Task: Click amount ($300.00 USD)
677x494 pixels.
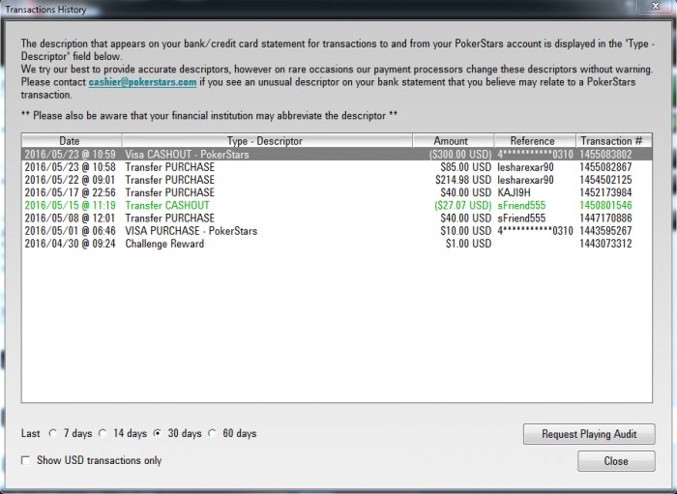Action: tap(460, 155)
